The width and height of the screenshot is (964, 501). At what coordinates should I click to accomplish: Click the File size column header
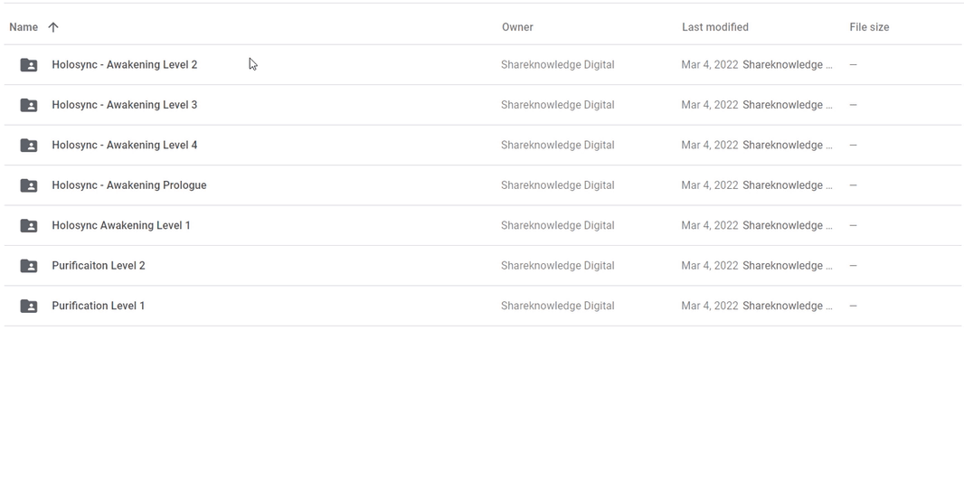[x=869, y=27]
